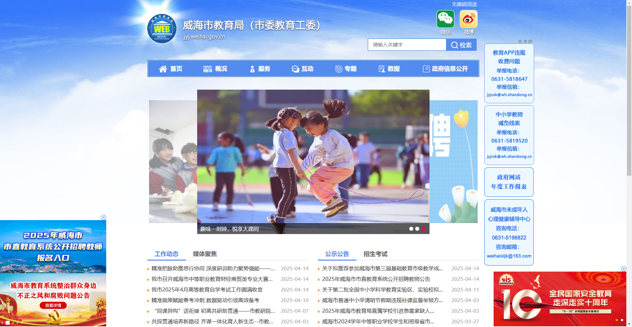
Task: Open the Weibo (微博) icon
Action: pos(469,19)
